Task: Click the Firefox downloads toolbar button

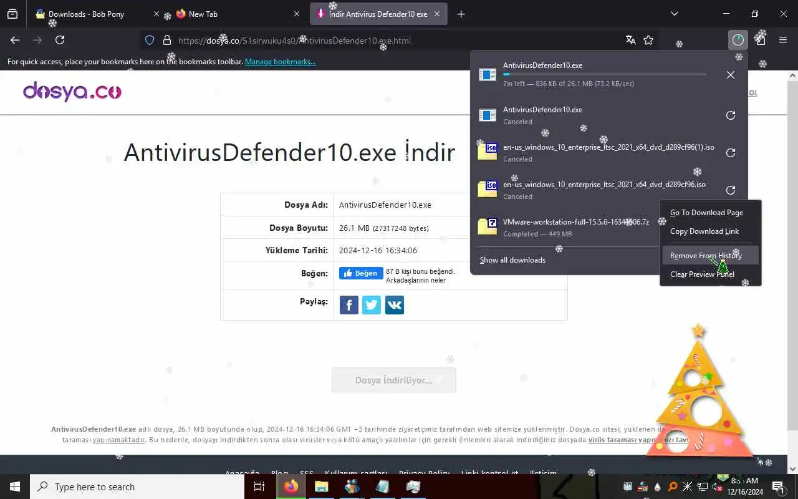Action: (x=738, y=40)
